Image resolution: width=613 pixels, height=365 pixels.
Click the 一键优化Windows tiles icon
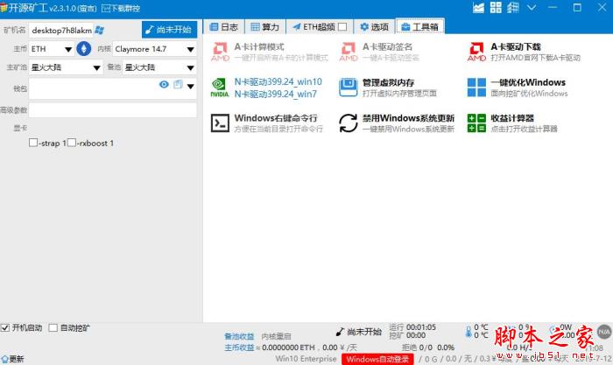point(476,88)
